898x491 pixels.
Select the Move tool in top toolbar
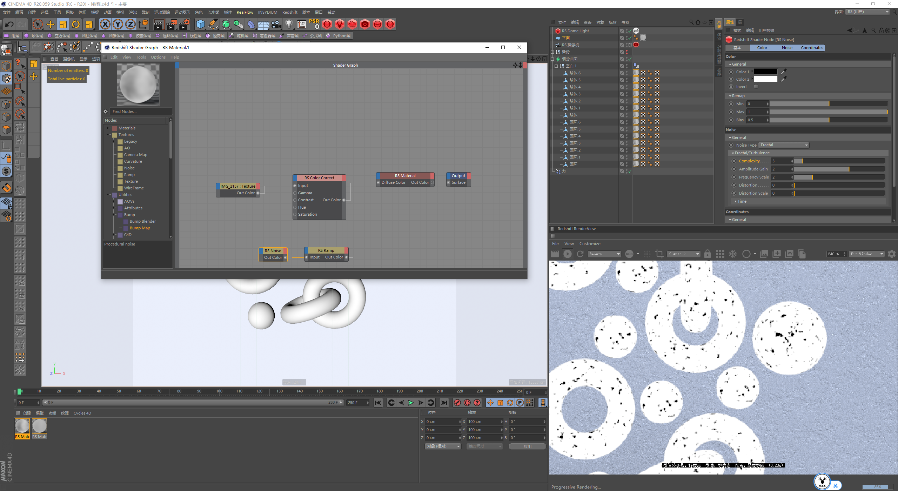[51, 24]
